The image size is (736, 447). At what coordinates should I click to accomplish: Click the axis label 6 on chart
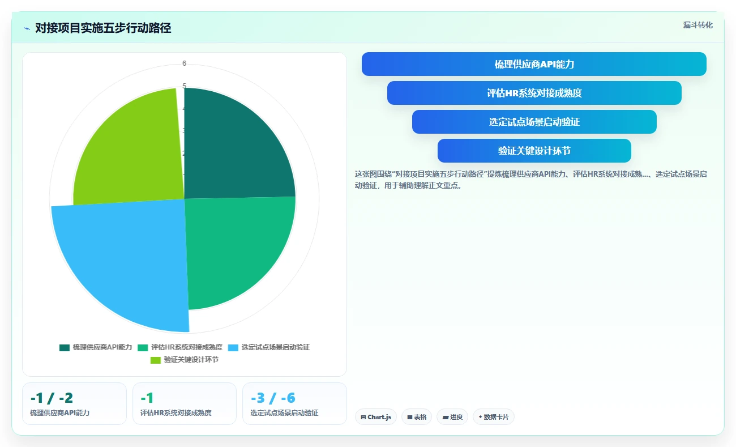(185, 63)
